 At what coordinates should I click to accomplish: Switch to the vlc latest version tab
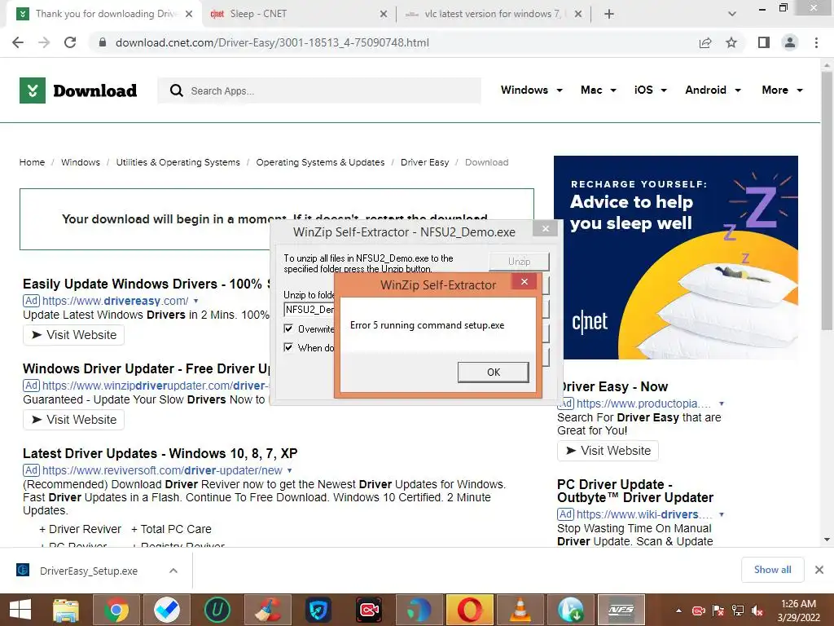click(x=494, y=14)
